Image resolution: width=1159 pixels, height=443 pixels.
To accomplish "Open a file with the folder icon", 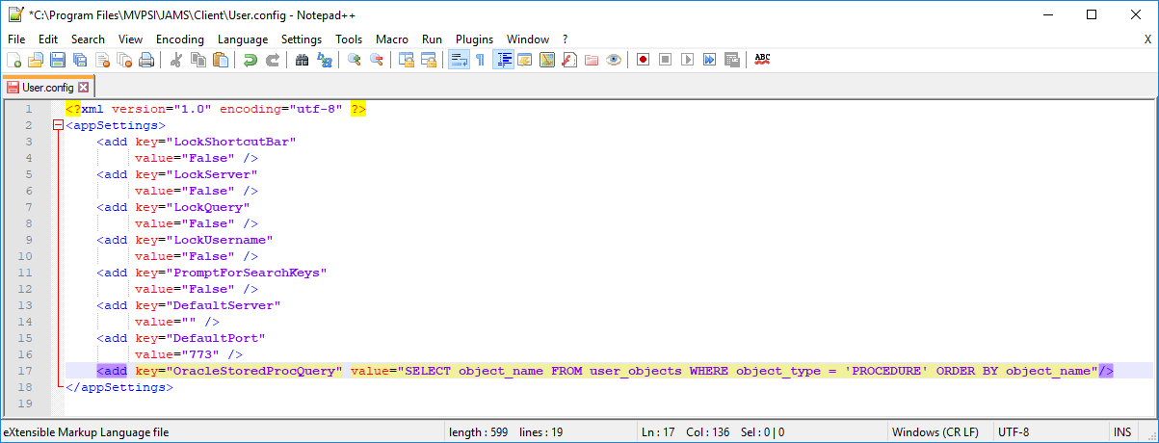I will pyautogui.click(x=36, y=60).
